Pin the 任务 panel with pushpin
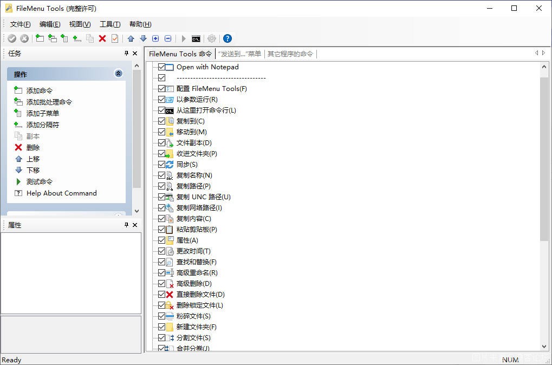Viewport: 552px width, 365px height. pyautogui.click(x=126, y=53)
